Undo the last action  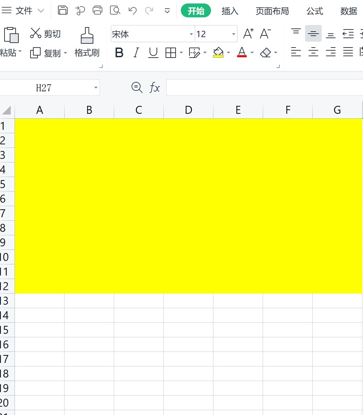(132, 11)
